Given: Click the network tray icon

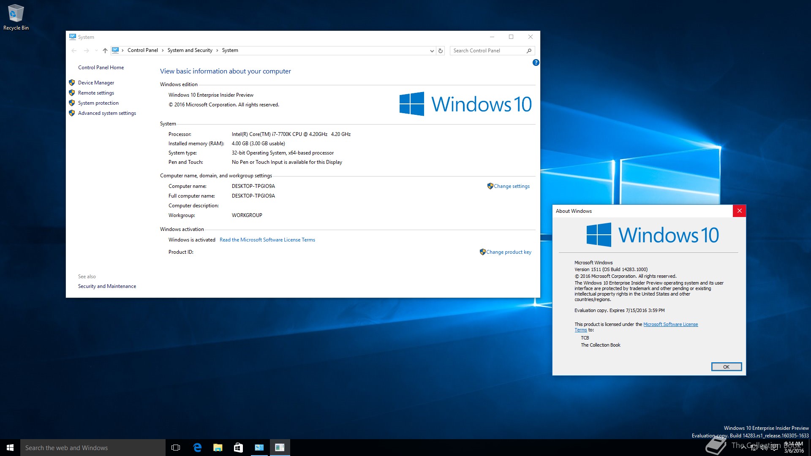Looking at the screenshot, I should point(754,448).
